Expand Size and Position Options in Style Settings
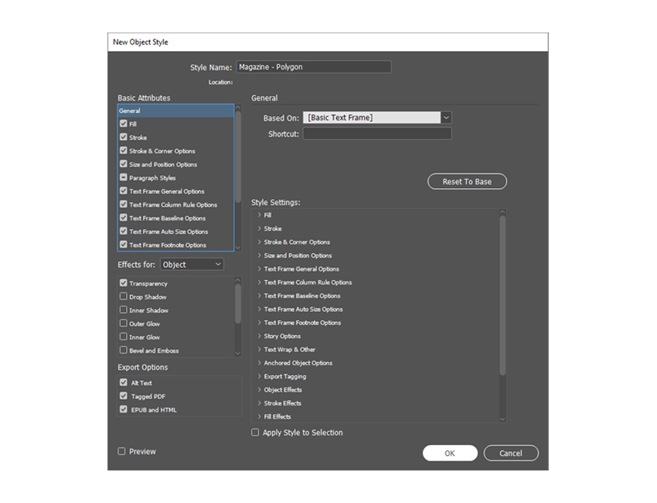 260,255
